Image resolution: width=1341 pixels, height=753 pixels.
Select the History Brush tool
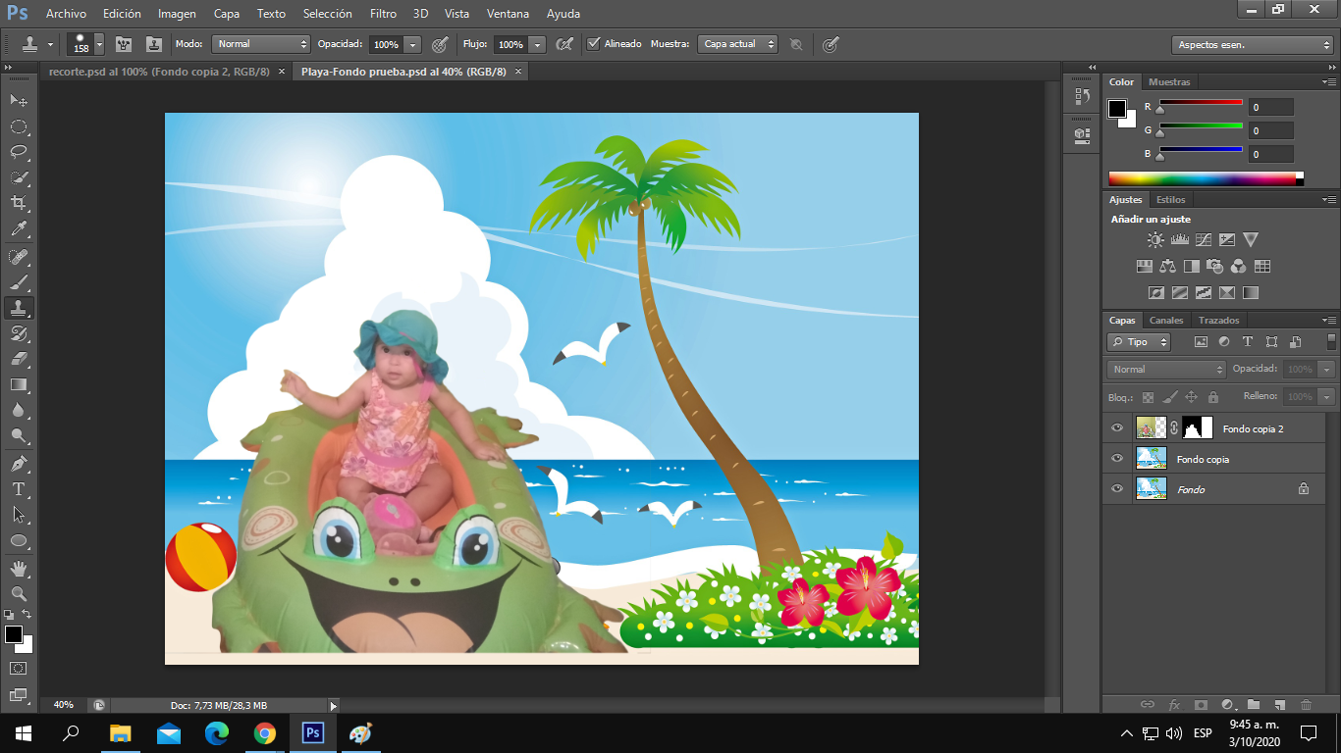pyautogui.click(x=19, y=333)
